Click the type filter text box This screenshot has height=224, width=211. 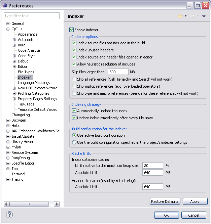[x=32, y=16]
